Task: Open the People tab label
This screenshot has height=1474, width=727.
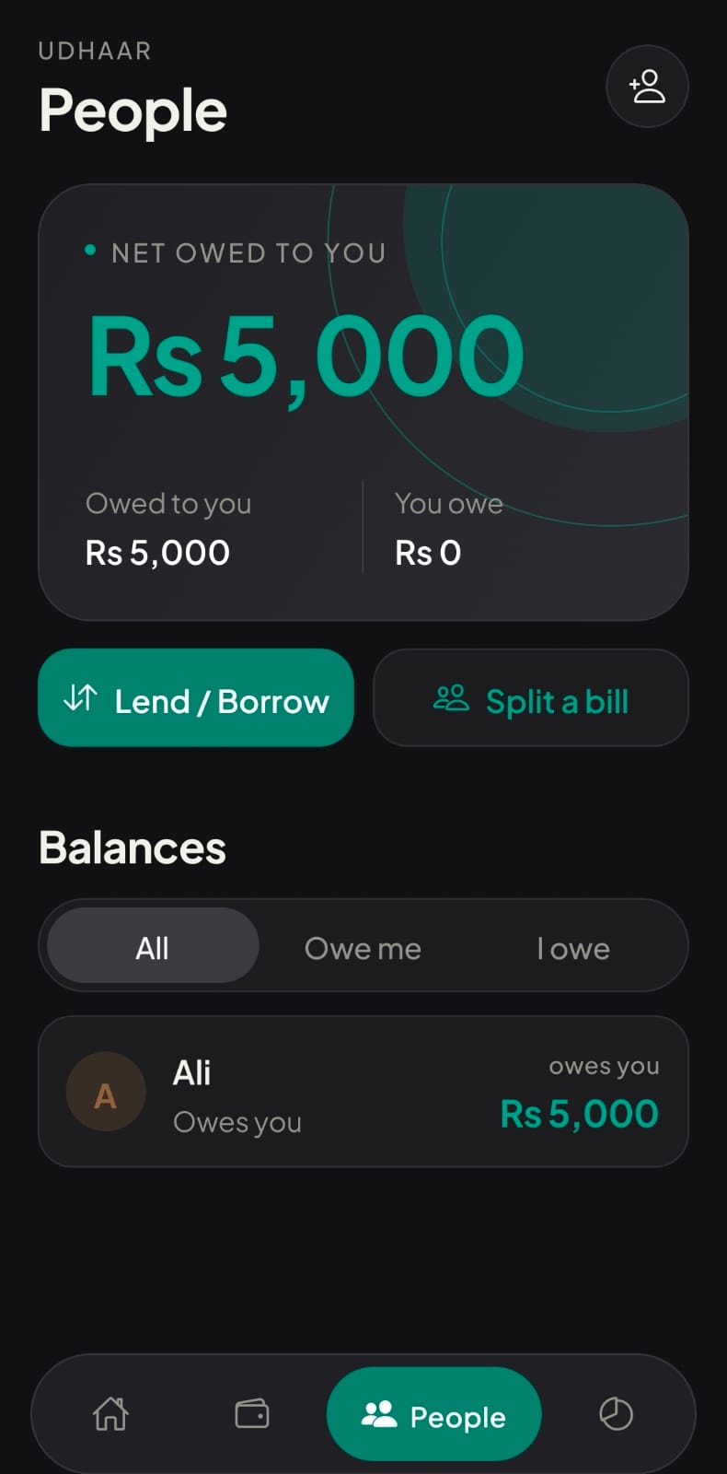Action: click(x=457, y=1417)
